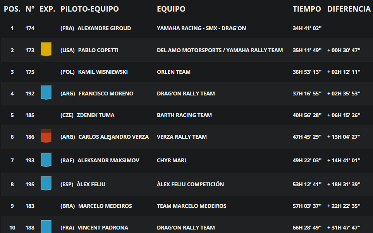Click the Verza Rally Team name

[x=182, y=137]
